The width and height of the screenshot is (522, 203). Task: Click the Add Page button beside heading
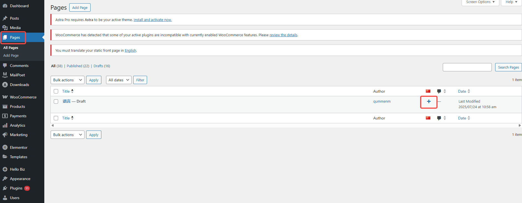(80, 7)
